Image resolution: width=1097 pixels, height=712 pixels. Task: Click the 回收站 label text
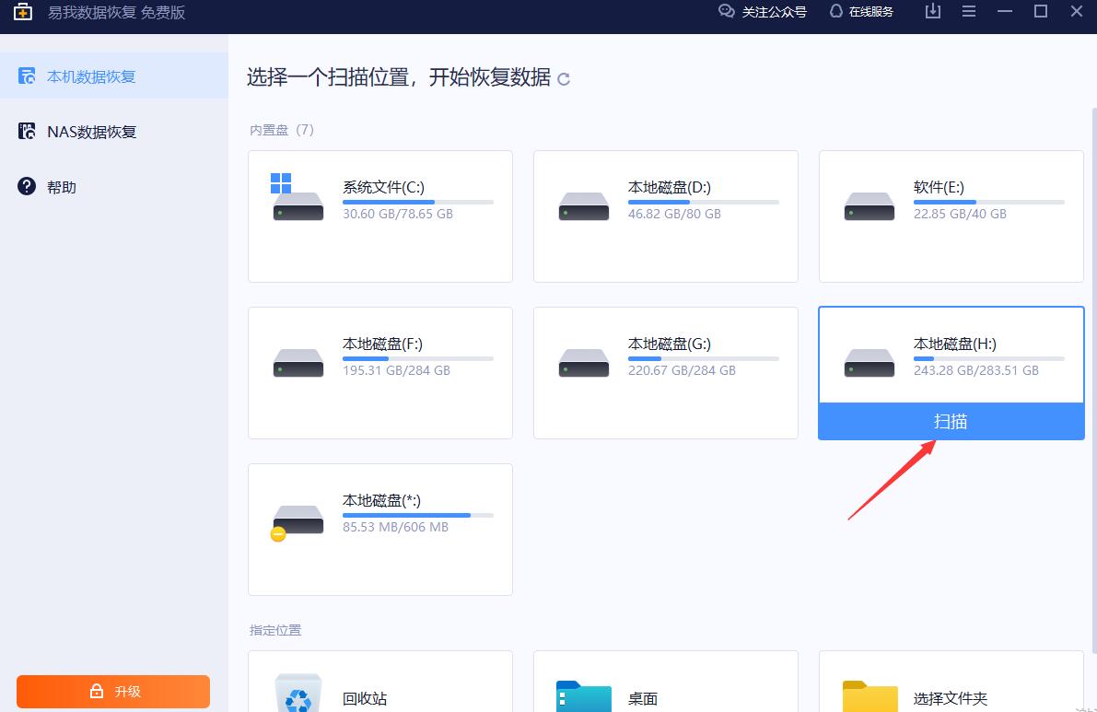coord(365,699)
